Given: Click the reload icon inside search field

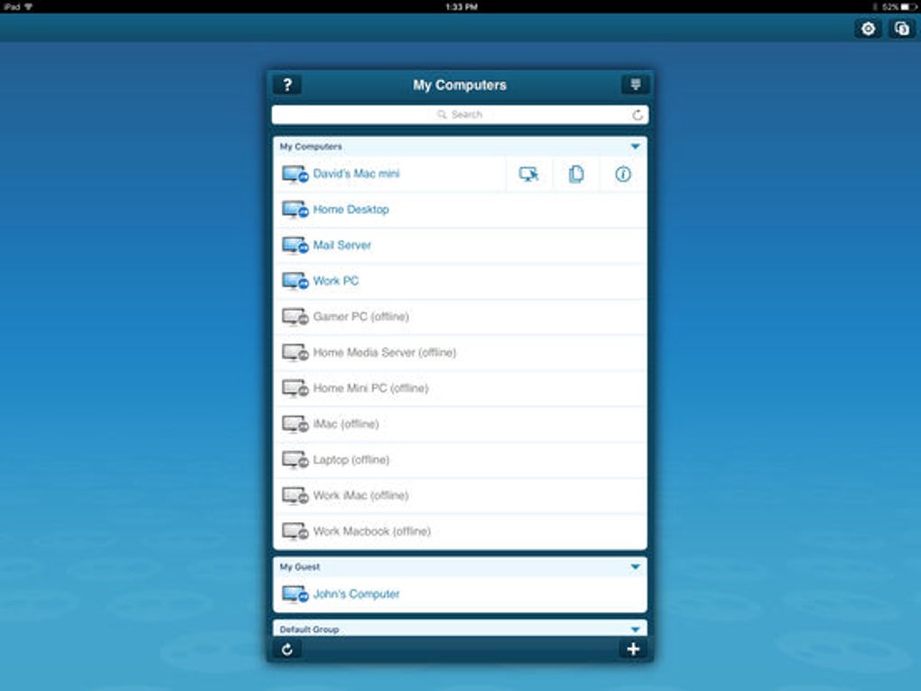Looking at the screenshot, I should [637, 116].
